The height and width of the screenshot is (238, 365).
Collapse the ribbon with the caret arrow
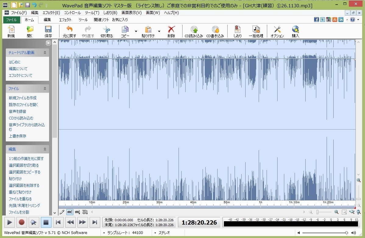pos(347,20)
